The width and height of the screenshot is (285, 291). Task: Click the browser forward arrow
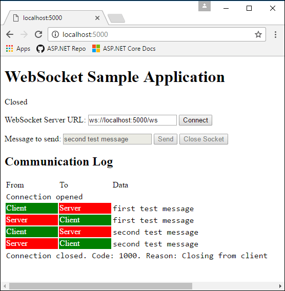pyautogui.click(x=24, y=34)
